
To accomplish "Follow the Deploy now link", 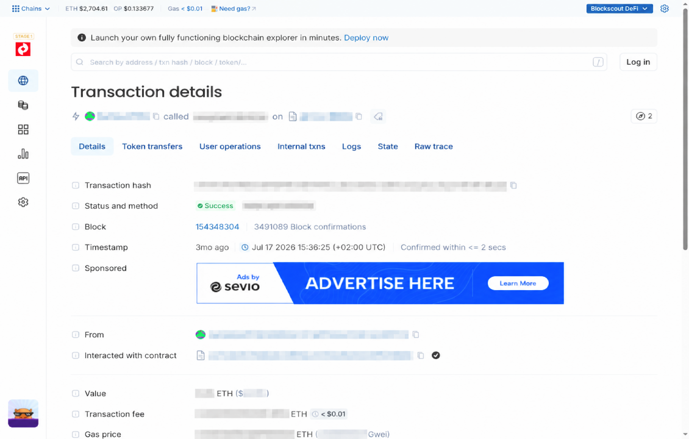I will pos(366,38).
